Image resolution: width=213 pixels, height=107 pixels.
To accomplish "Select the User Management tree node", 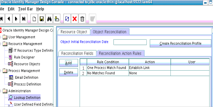I will (22, 37).
